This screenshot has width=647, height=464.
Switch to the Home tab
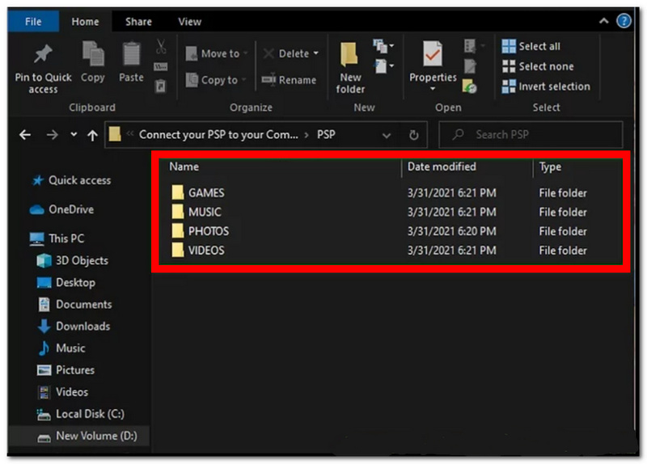point(85,22)
